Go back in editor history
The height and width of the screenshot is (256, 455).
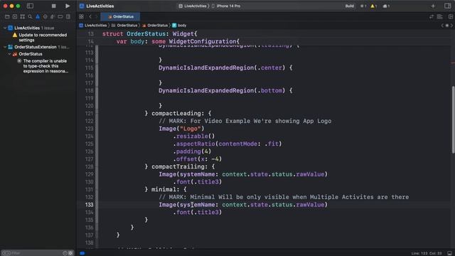pyautogui.click(x=90, y=16)
